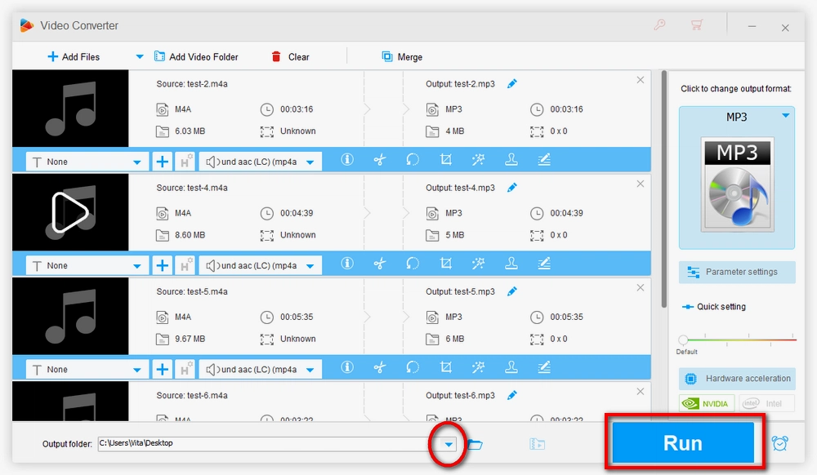
Task: Open watermark tool for test-4.m4a
Action: point(511,264)
